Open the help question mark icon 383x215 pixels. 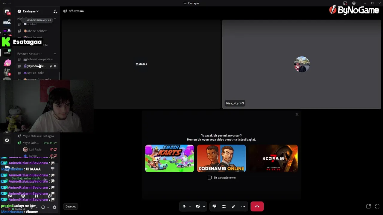(x=354, y=3)
